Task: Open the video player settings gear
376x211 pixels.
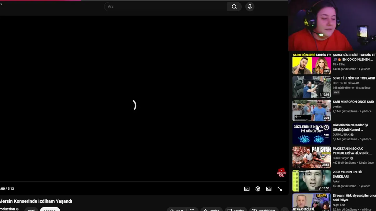Action: (258, 189)
